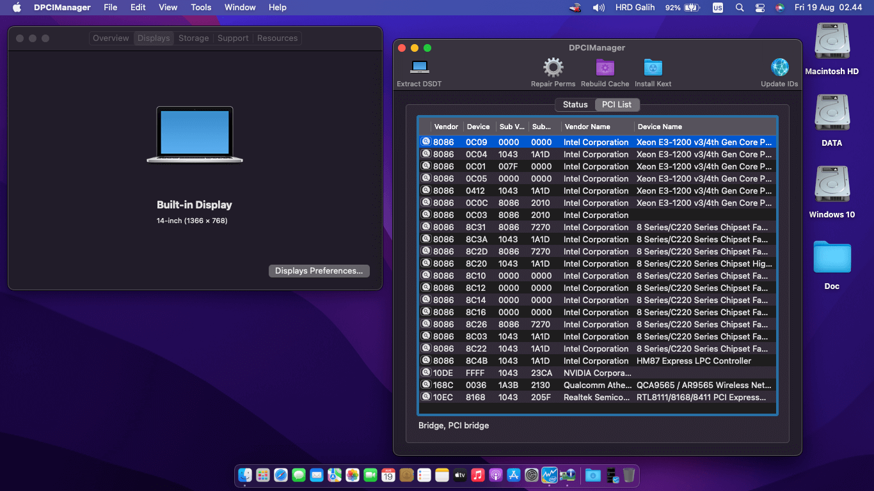Open the Window menu
Image resolution: width=874 pixels, height=491 pixels.
(x=240, y=8)
